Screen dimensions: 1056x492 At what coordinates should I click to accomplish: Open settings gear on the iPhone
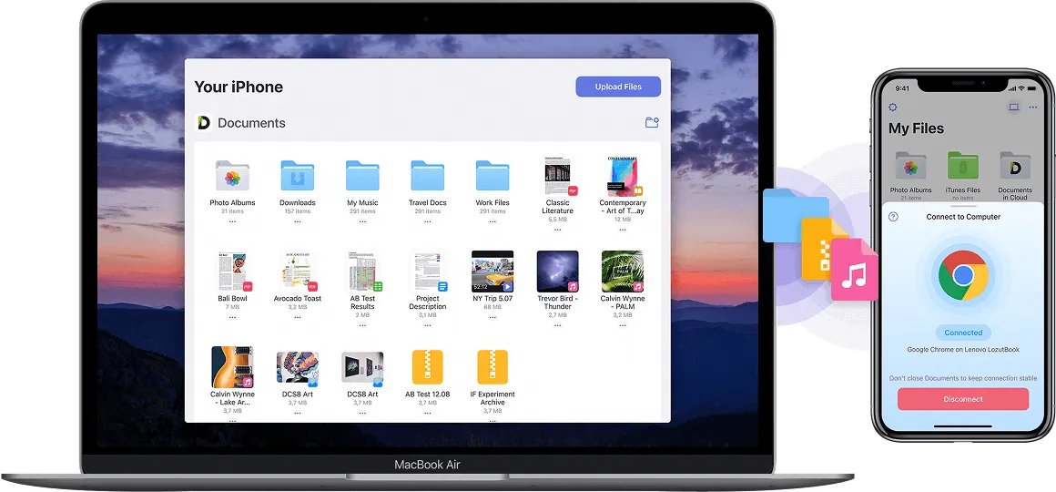(893, 108)
